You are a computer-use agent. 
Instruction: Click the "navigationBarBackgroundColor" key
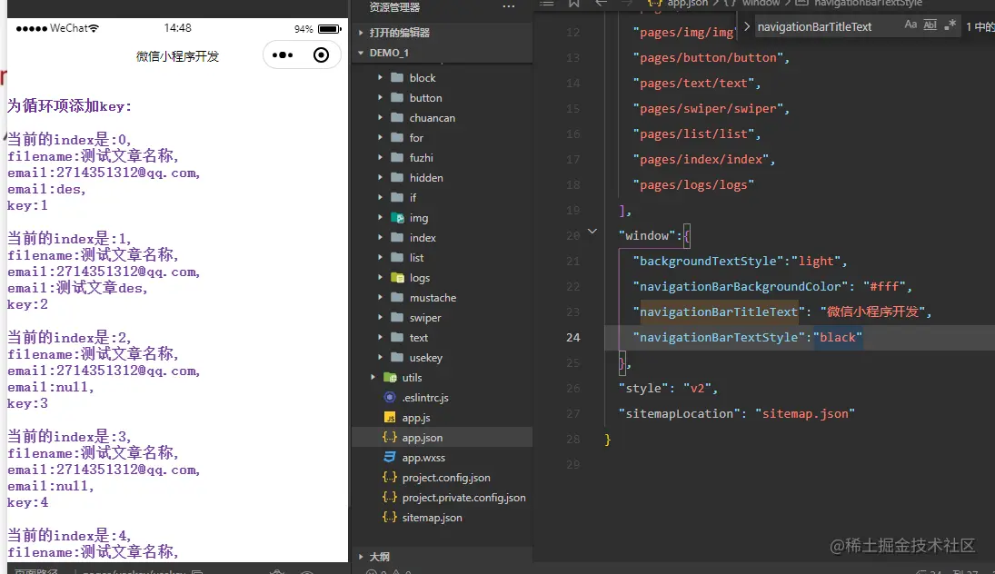tap(741, 286)
